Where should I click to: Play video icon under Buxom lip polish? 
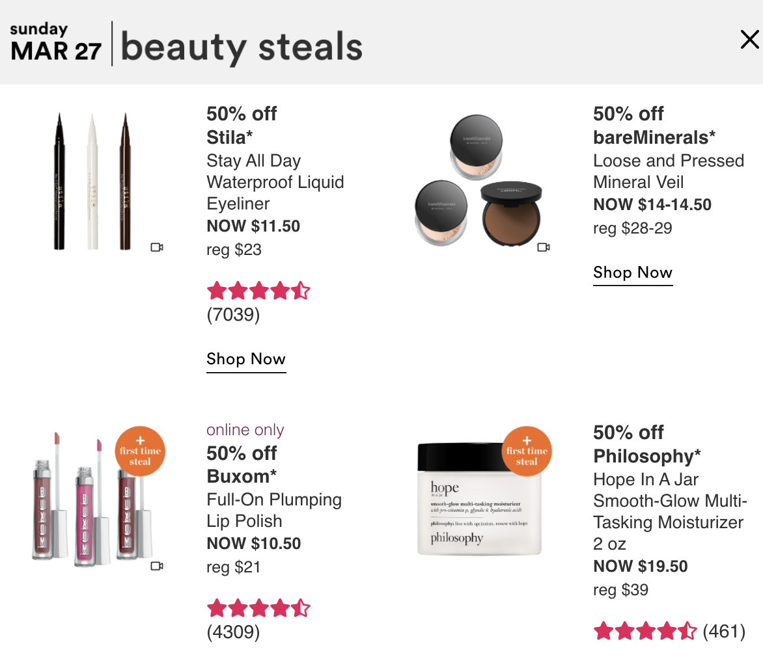click(x=157, y=566)
